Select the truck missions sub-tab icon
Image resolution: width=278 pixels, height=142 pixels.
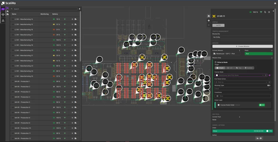tap(8, 14)
